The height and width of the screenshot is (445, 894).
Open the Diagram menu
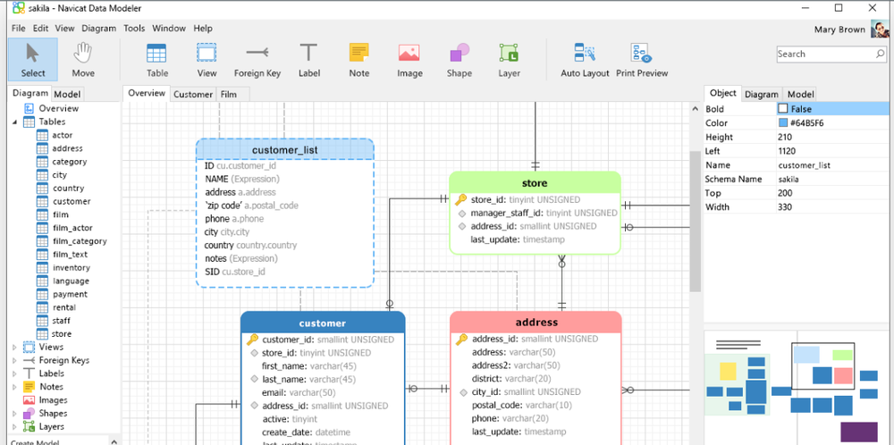[x=98, y=29]
